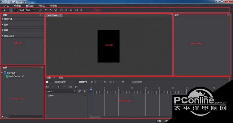Toggle the loop playback icon
This screenshot has width=233, height=123.
click(76, 87)
